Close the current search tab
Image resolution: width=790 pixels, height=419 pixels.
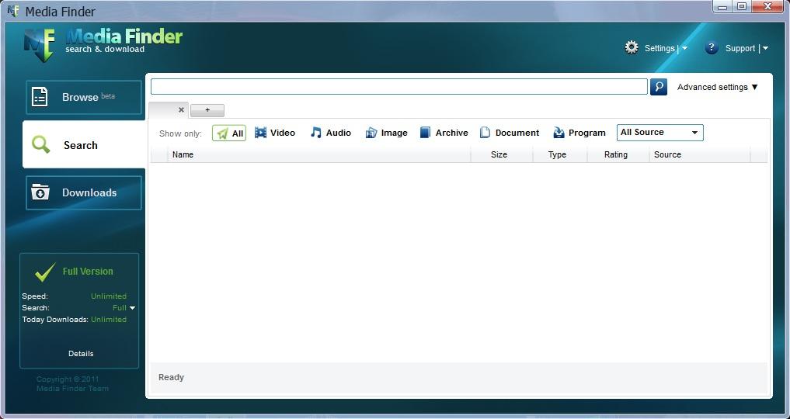pyautogui.click(x=181, y=109)
